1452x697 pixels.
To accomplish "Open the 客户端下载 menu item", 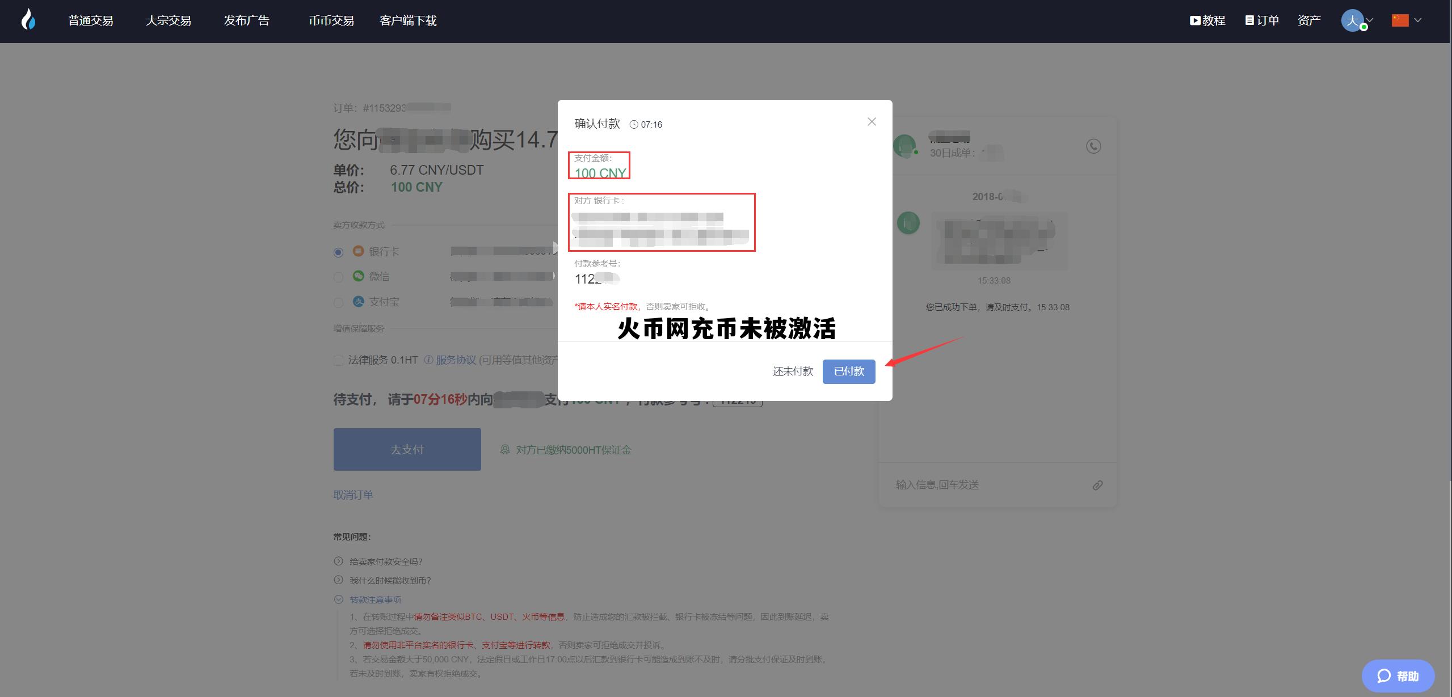I will (408, 20).
